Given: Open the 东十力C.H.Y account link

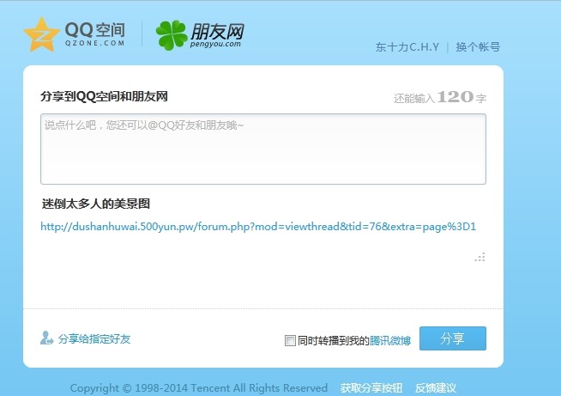Looking at the screenshot, I should [407, 47].
